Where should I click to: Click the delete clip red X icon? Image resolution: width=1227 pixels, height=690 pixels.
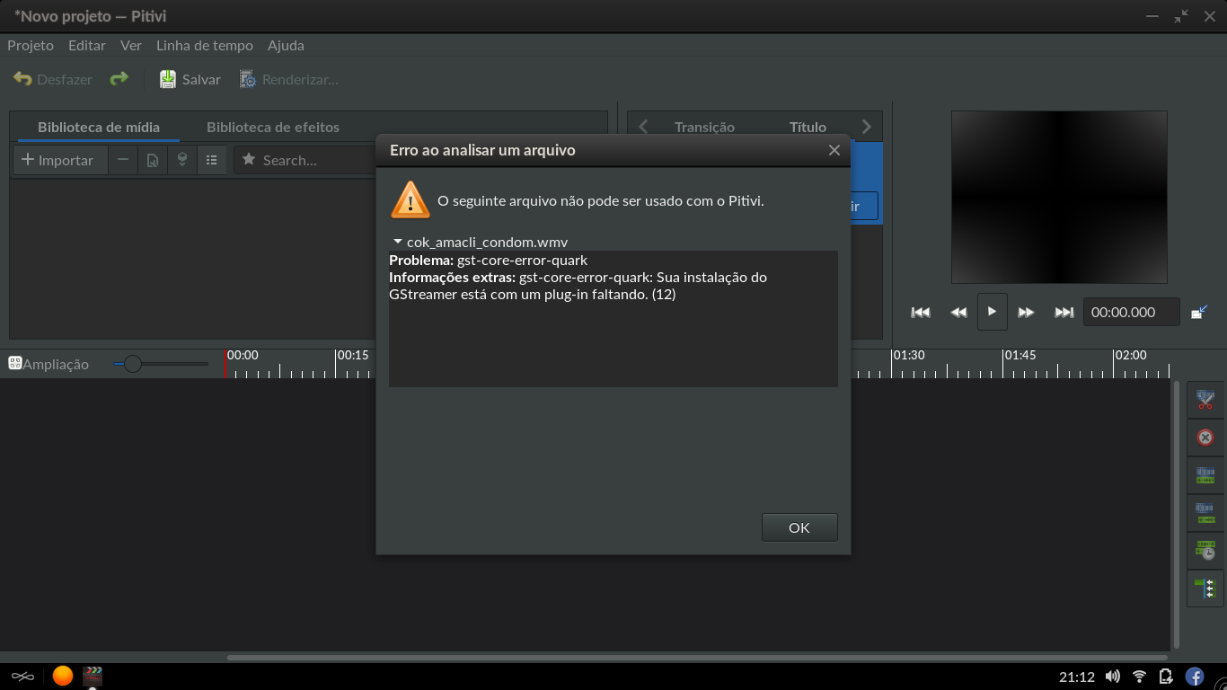pos(1205,438)
